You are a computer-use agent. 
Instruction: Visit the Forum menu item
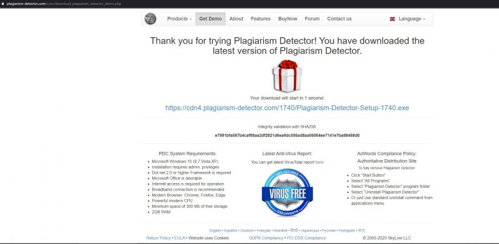(x=312, y=19)
